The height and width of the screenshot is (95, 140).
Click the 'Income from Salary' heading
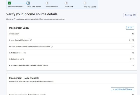click(19, 28)
